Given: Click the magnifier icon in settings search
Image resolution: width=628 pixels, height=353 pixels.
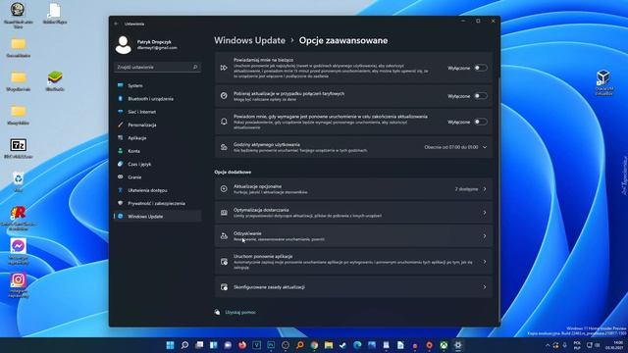Looking at the screenshot, I should (195, 67).
